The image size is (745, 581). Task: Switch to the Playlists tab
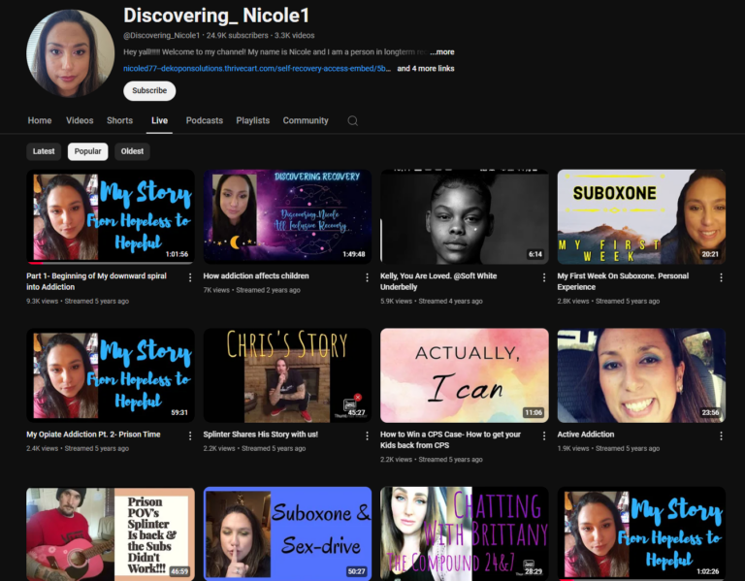click(252, 121)
